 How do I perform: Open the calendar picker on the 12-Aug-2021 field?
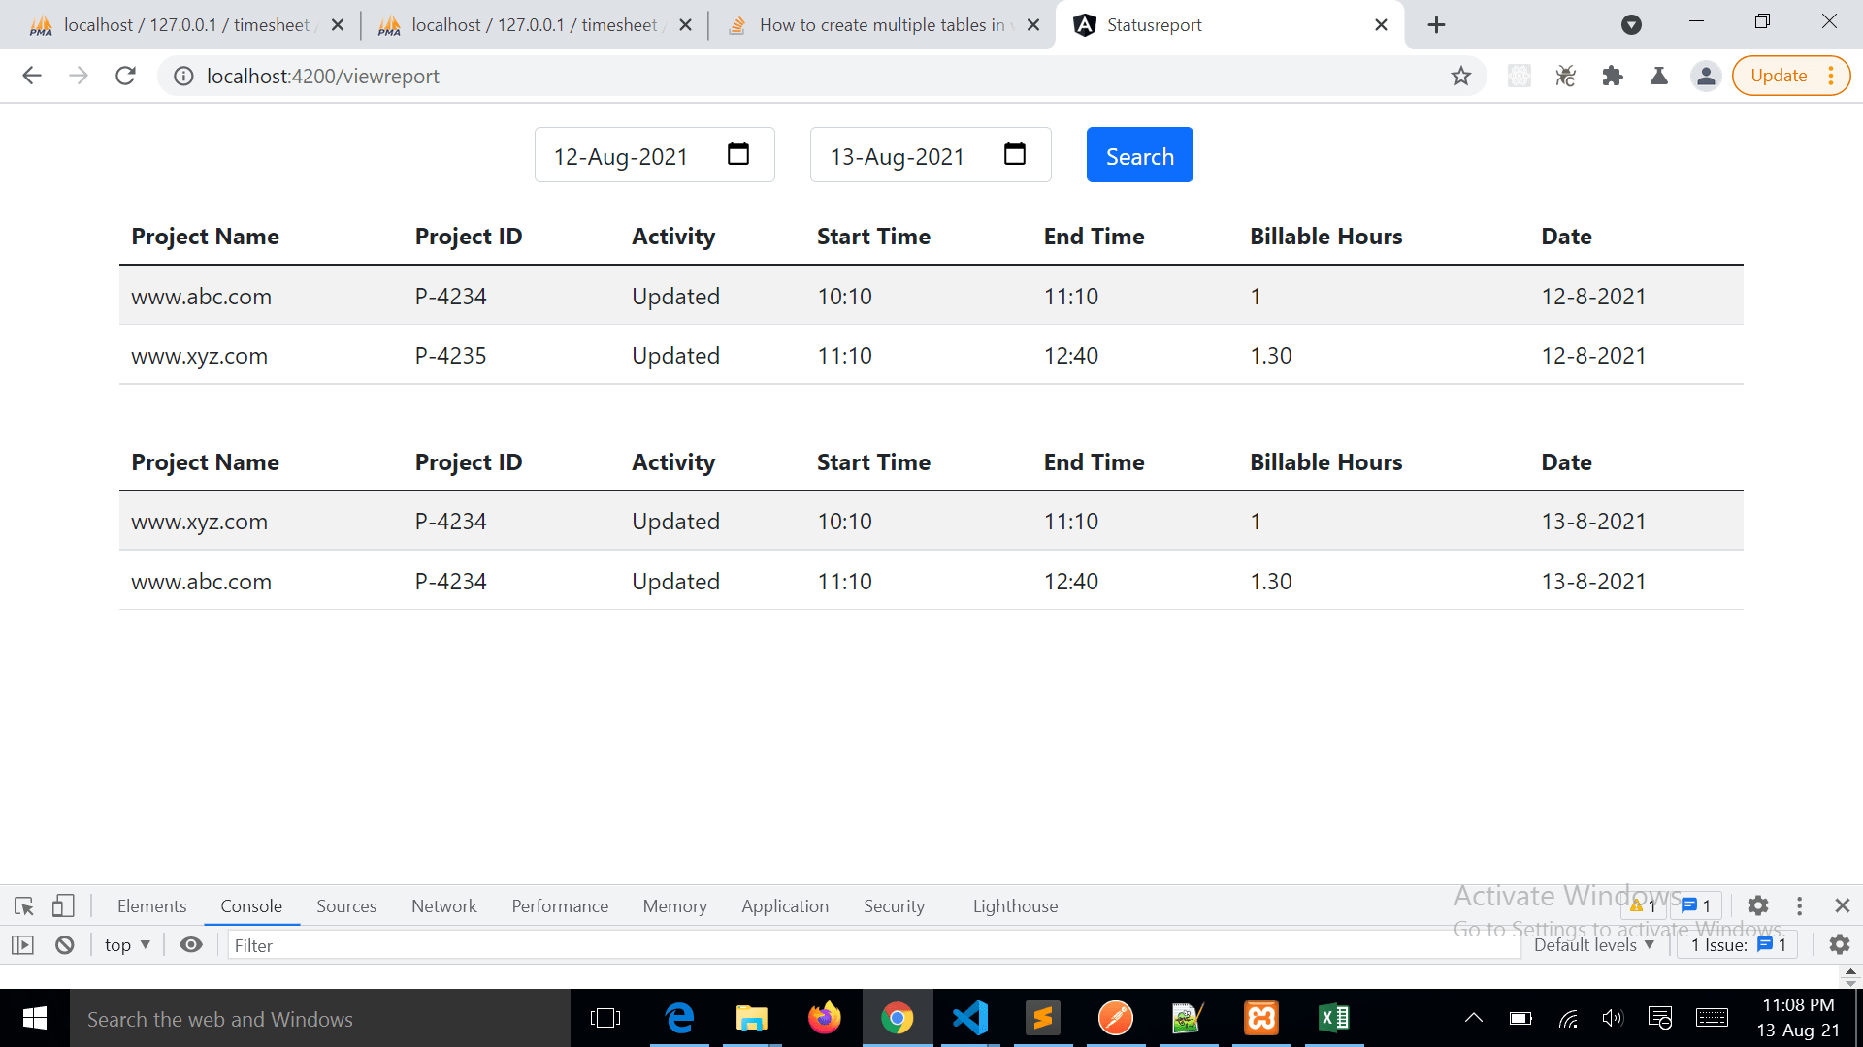click(738, 153)
